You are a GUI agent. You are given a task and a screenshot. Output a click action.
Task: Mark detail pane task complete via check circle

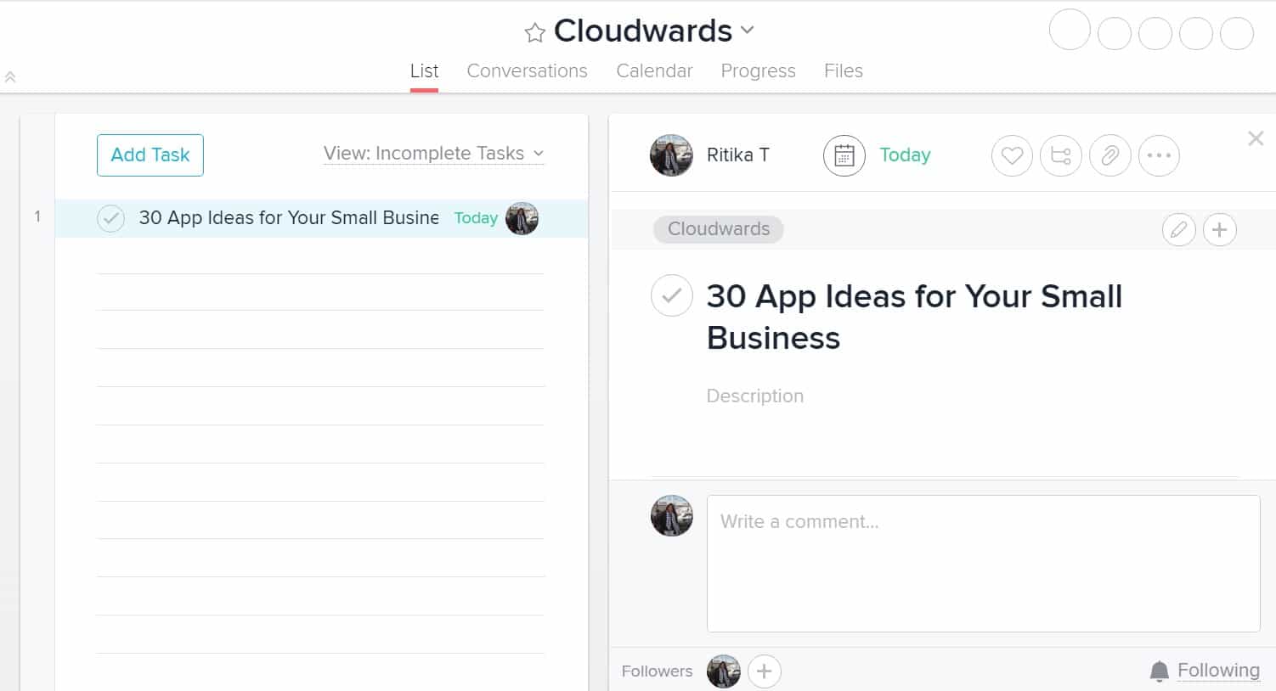coord(672,295)
